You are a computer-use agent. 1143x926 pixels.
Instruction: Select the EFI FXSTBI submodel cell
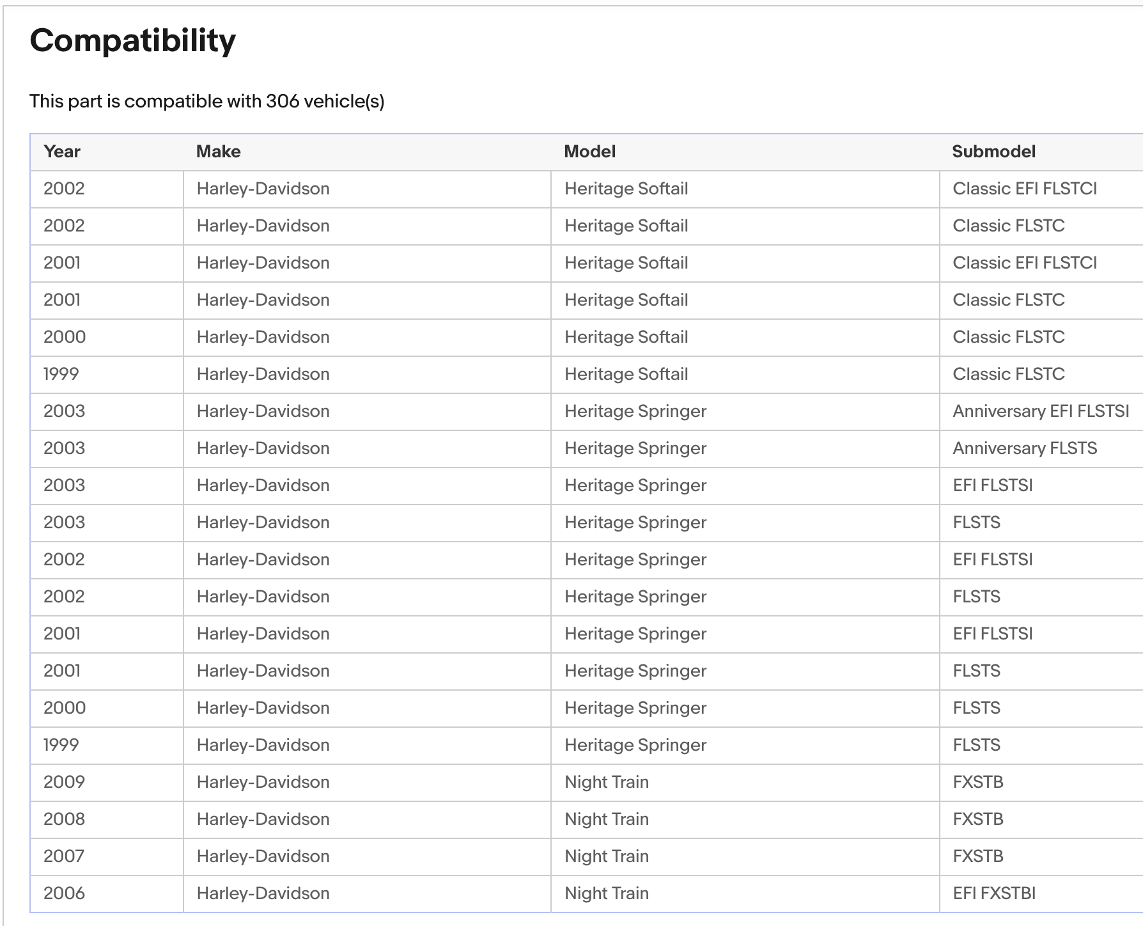[994, 893]
